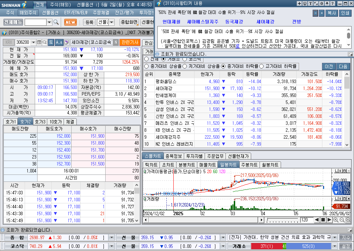This screenshot has width=354, height=251.
Task: Switch to 호가1 tab
Action: click(x=11, y=122)
